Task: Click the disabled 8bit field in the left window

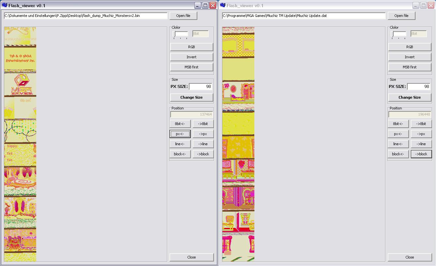Action: [x=200, y=34]
